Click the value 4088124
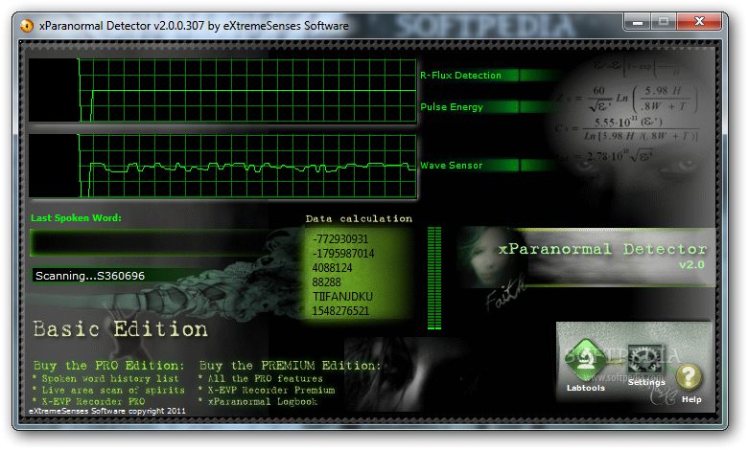Image resolution: width=748 pixels, height=450 pixels. [332, 268]
